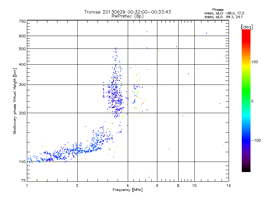Click the y-axis tick label '75'
Image resolution: width=269 pixels, height=202 pixels.
tap(24, 180)
